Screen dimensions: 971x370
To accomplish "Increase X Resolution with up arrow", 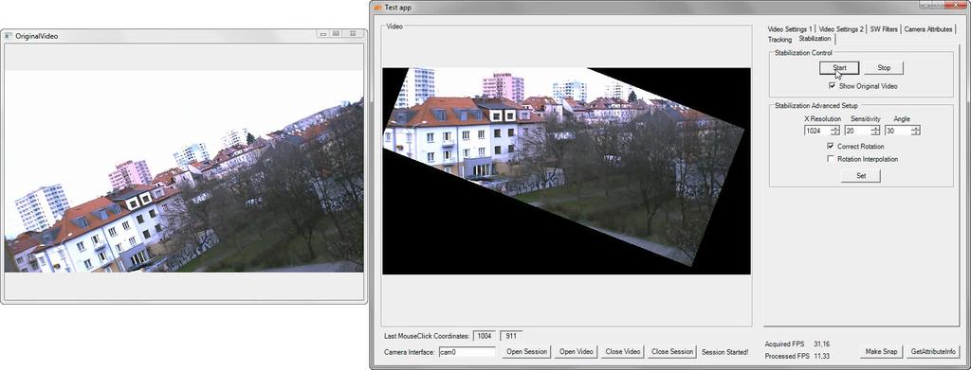I will [835, 128].
